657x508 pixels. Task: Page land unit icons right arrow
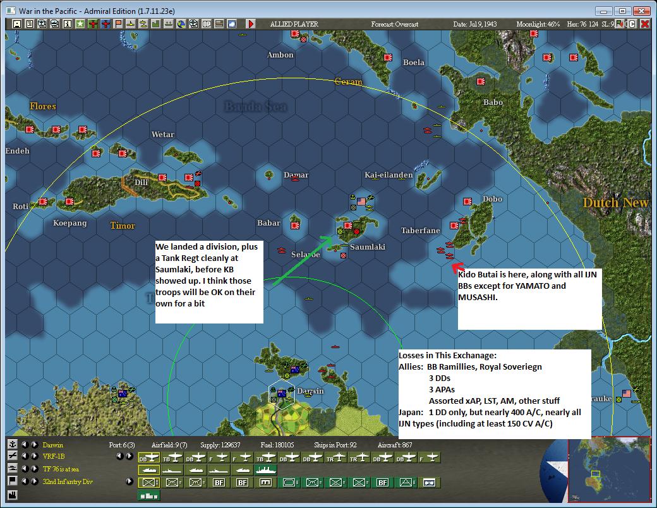(x=130, y=481)
